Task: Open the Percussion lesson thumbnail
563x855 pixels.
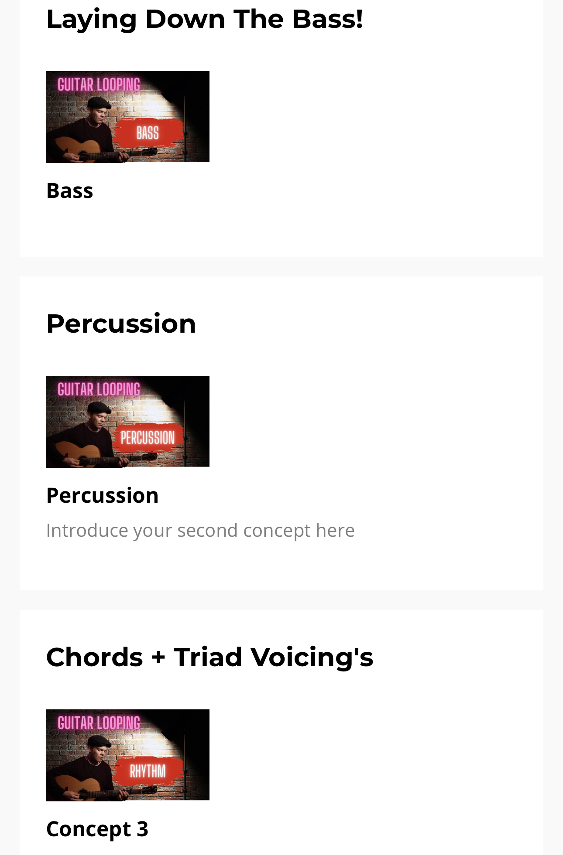Action: (127, 422)
